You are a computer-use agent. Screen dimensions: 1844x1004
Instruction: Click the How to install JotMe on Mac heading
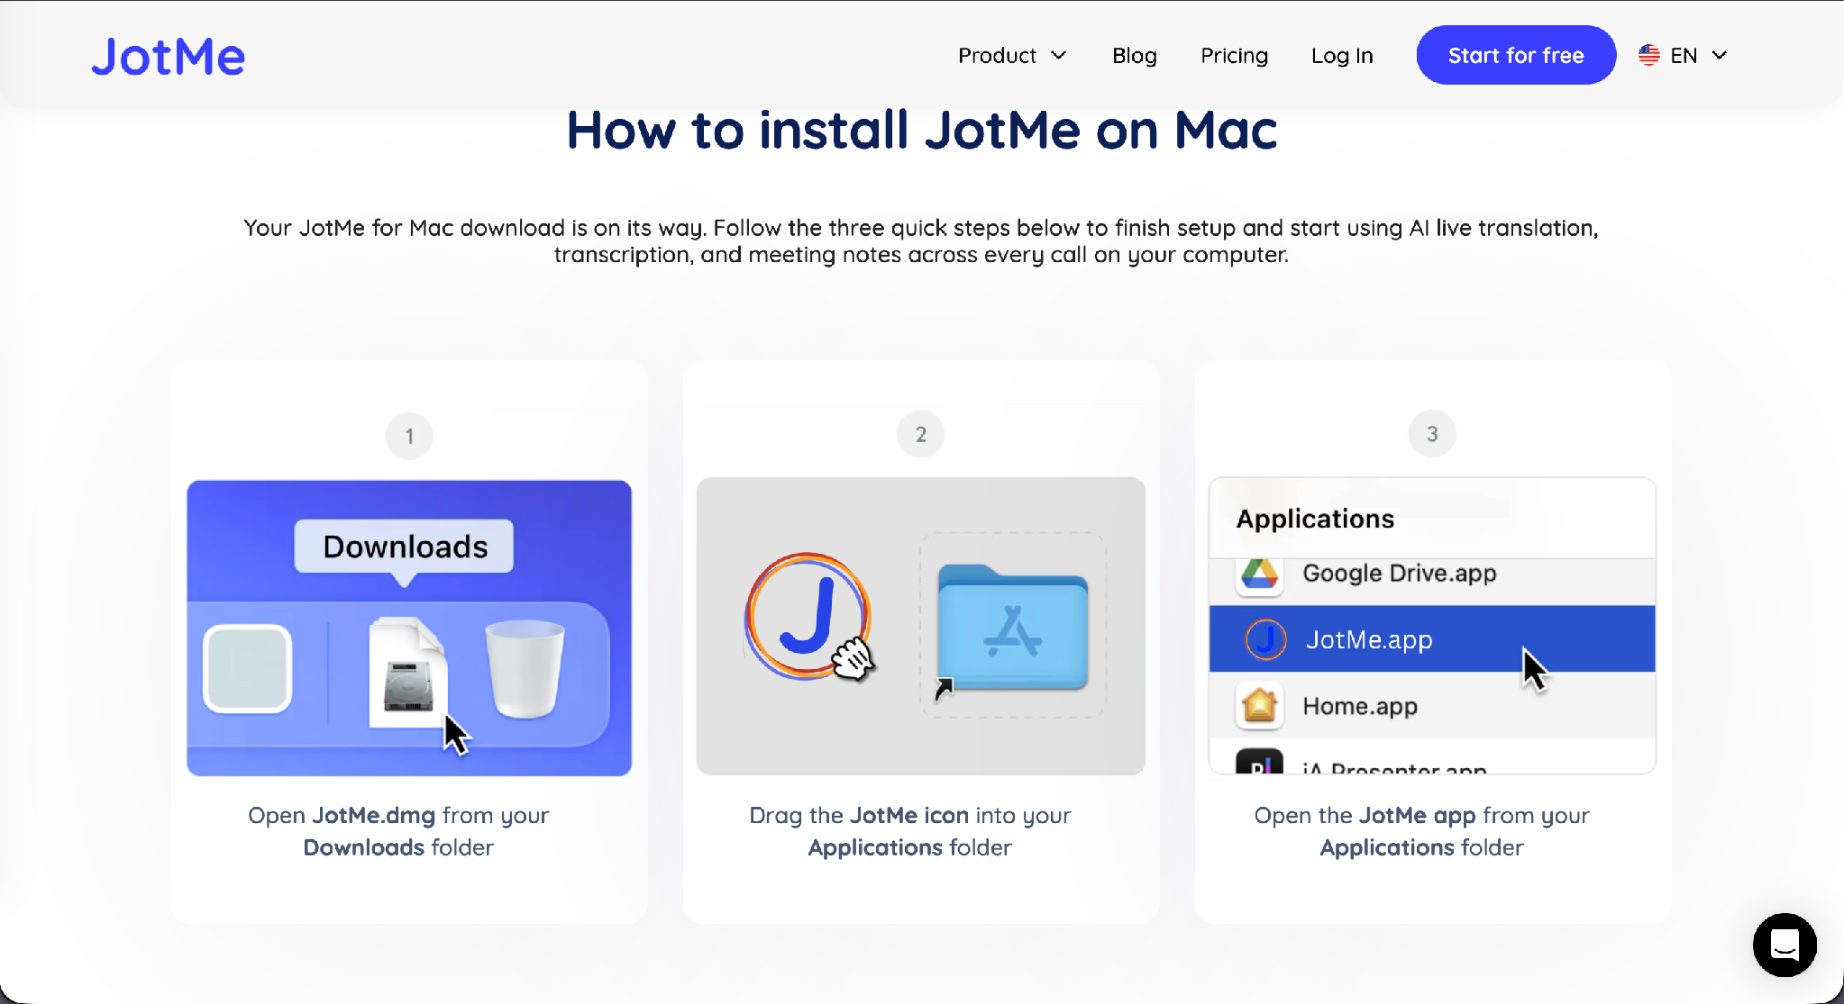click(x=922, y=130)
